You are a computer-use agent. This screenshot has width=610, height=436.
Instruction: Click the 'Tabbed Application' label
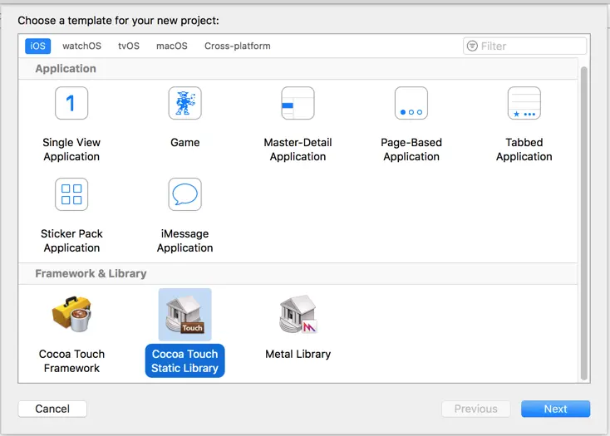coord(524,149)
